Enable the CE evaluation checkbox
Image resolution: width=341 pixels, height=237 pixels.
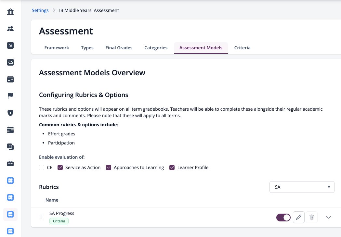pos(42,168)
